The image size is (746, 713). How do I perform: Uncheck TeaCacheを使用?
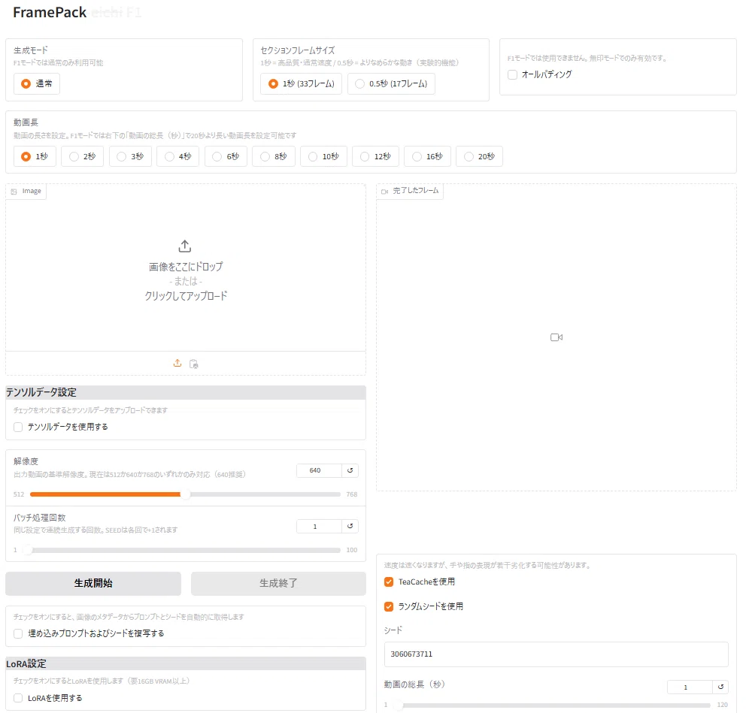coord(389,582)
